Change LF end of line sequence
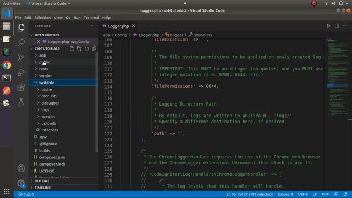This screenshot has width=352, height=198. [x=315, y=194]
